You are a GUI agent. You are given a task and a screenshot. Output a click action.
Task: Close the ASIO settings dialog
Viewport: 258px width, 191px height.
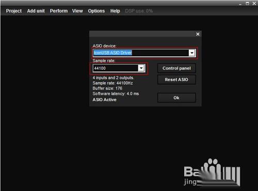[198, 34]
